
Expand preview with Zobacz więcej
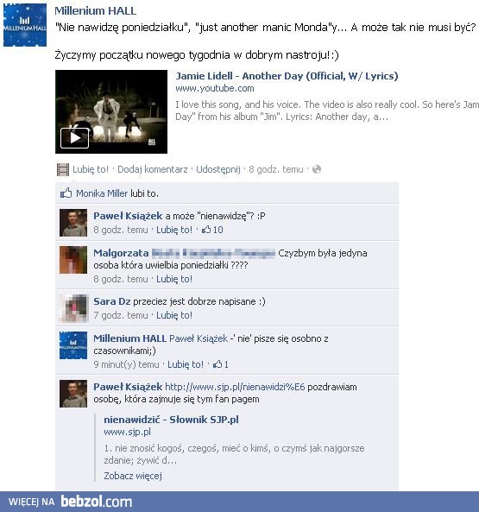[x=133, y=476]
